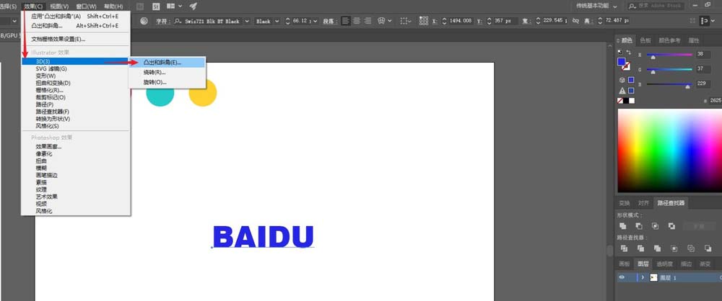Click the web-safe color cube icon
Image resolution: width=722 pixels, height=301 pixels.
click(622, 80)
